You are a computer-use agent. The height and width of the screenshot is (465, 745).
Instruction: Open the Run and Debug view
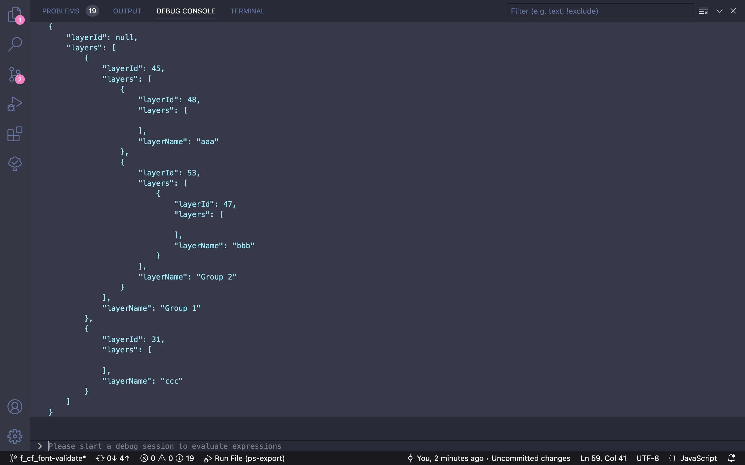tap(14, 104)
